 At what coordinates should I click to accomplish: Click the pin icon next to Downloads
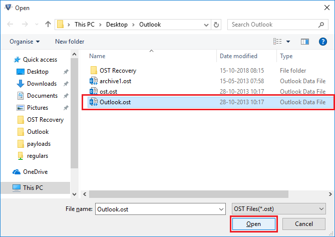[x=66, y=84]
